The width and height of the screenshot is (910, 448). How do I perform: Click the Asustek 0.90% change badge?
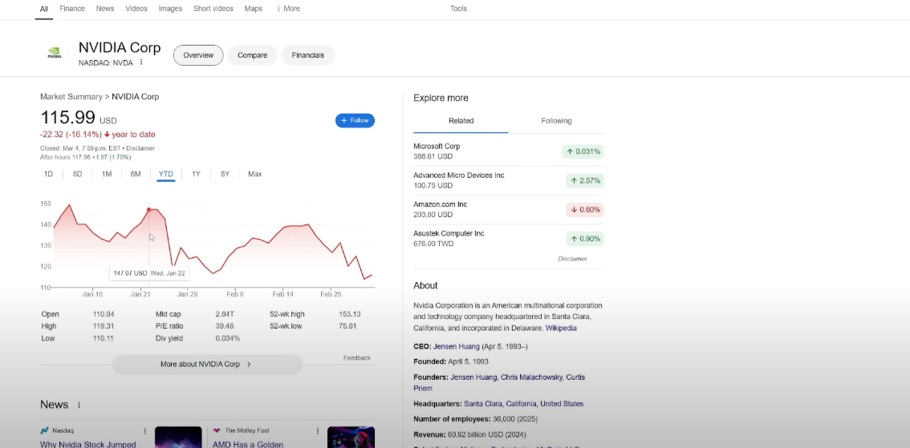point(585,239)
